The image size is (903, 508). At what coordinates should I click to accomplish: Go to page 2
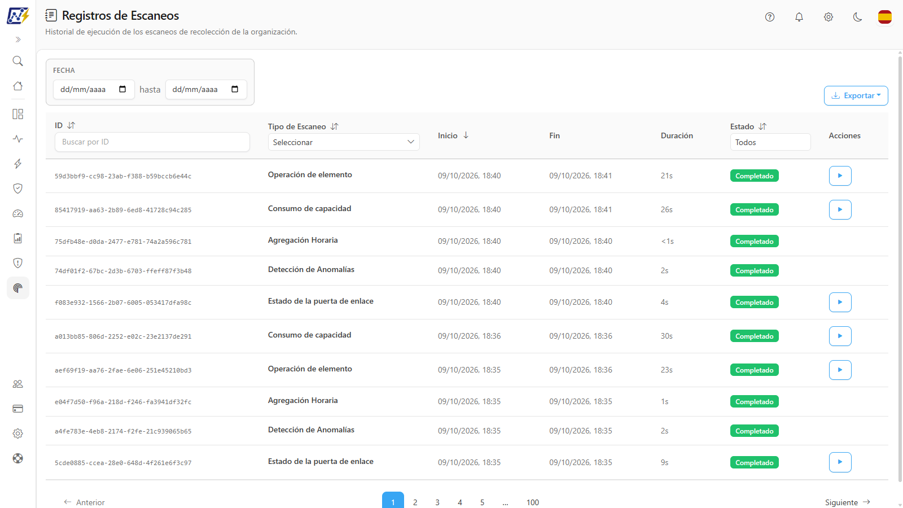pyautogui.click(x=415, y=502)
